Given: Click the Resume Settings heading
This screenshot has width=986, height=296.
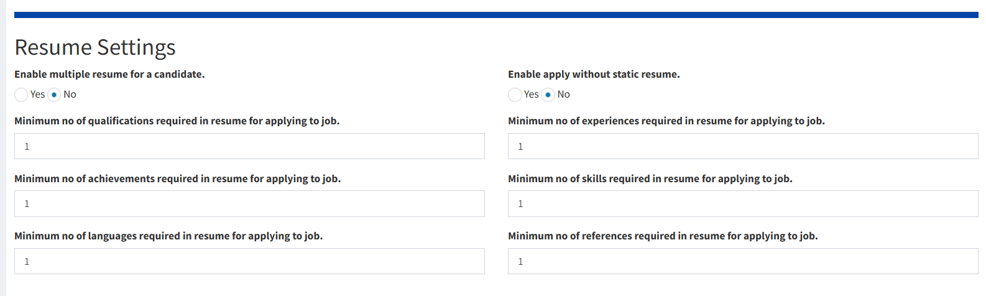Looking at the screenshot, I should click(x=95, y=47).
